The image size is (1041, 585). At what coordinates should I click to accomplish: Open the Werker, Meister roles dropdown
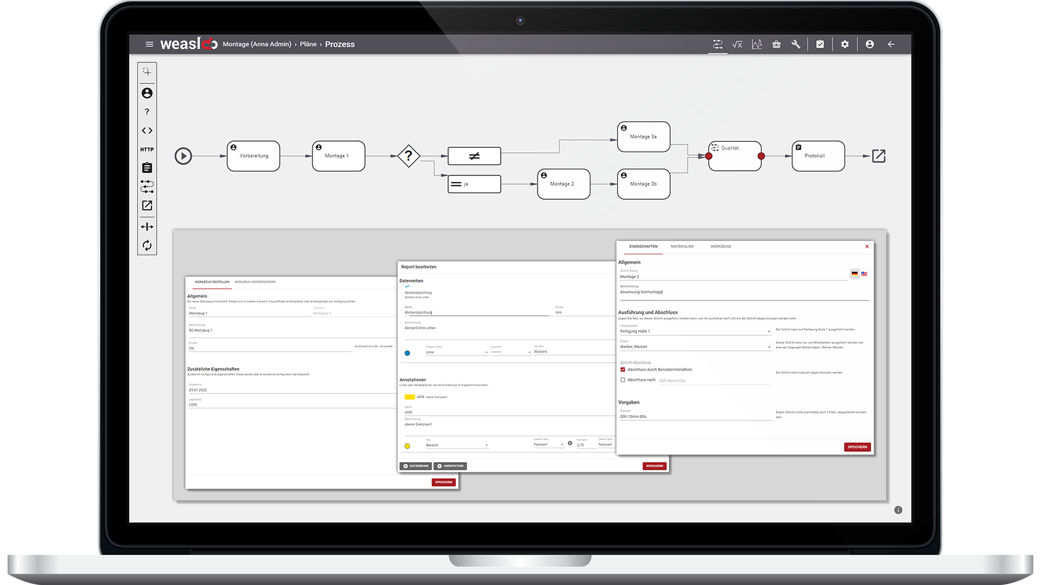click(769, 347)
